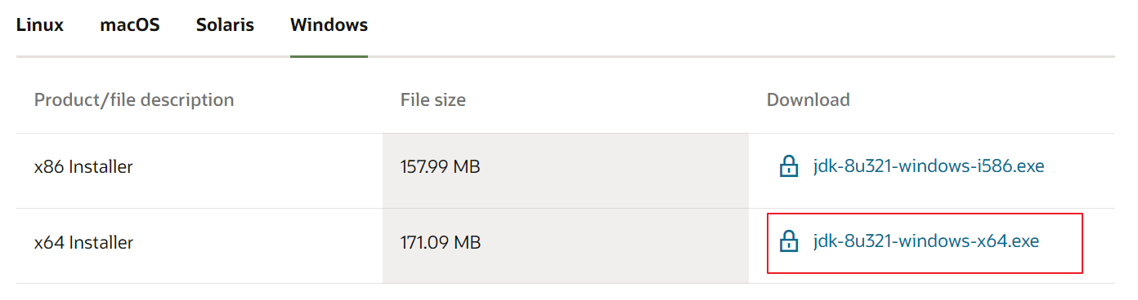This screenshot has width=1138, height=300.
Task: Click the line separating header from x86 row
Action: click(x=566, y=134)
